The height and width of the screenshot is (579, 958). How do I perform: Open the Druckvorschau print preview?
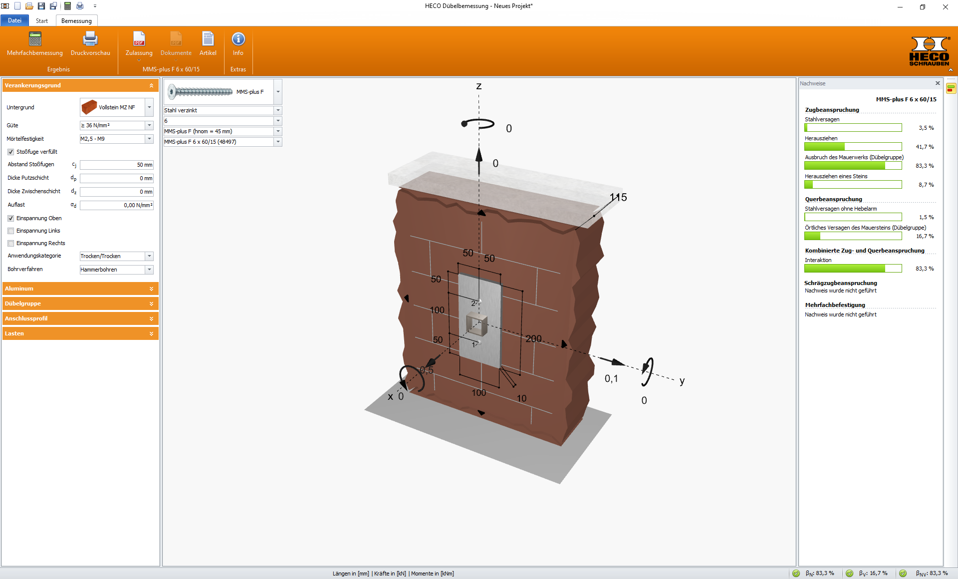point(90,43)
